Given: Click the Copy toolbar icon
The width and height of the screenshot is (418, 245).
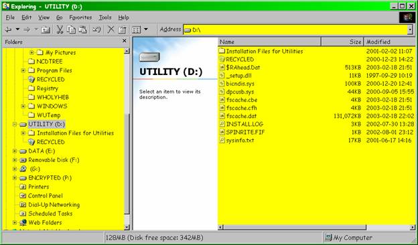Looking at the screenshot, I should (71, 29).
